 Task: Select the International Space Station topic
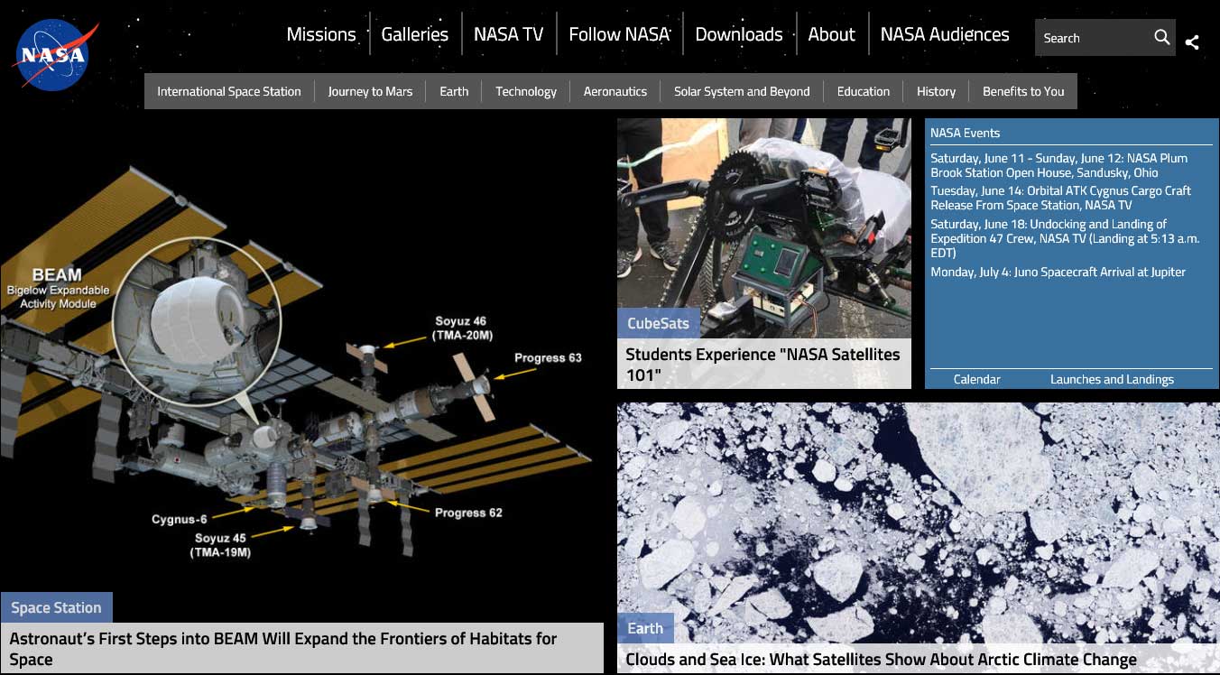point(229,91)
